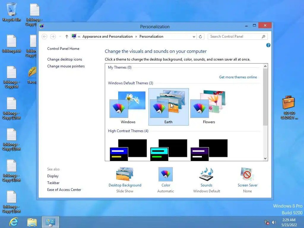Click the Control Panel icon in address bar
304x228 pixels.
[74, 36]
